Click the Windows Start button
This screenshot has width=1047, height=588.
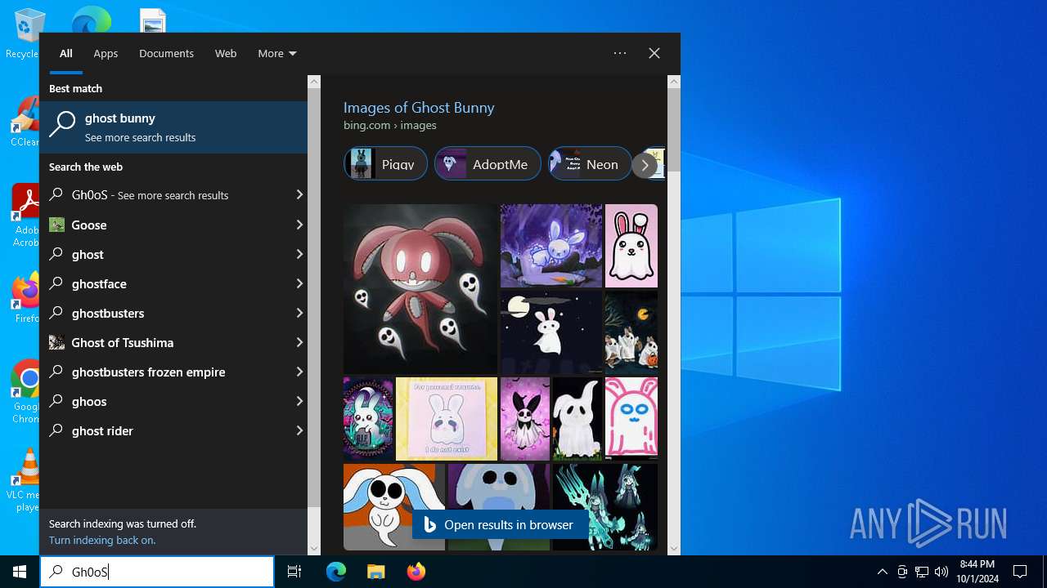20,572
